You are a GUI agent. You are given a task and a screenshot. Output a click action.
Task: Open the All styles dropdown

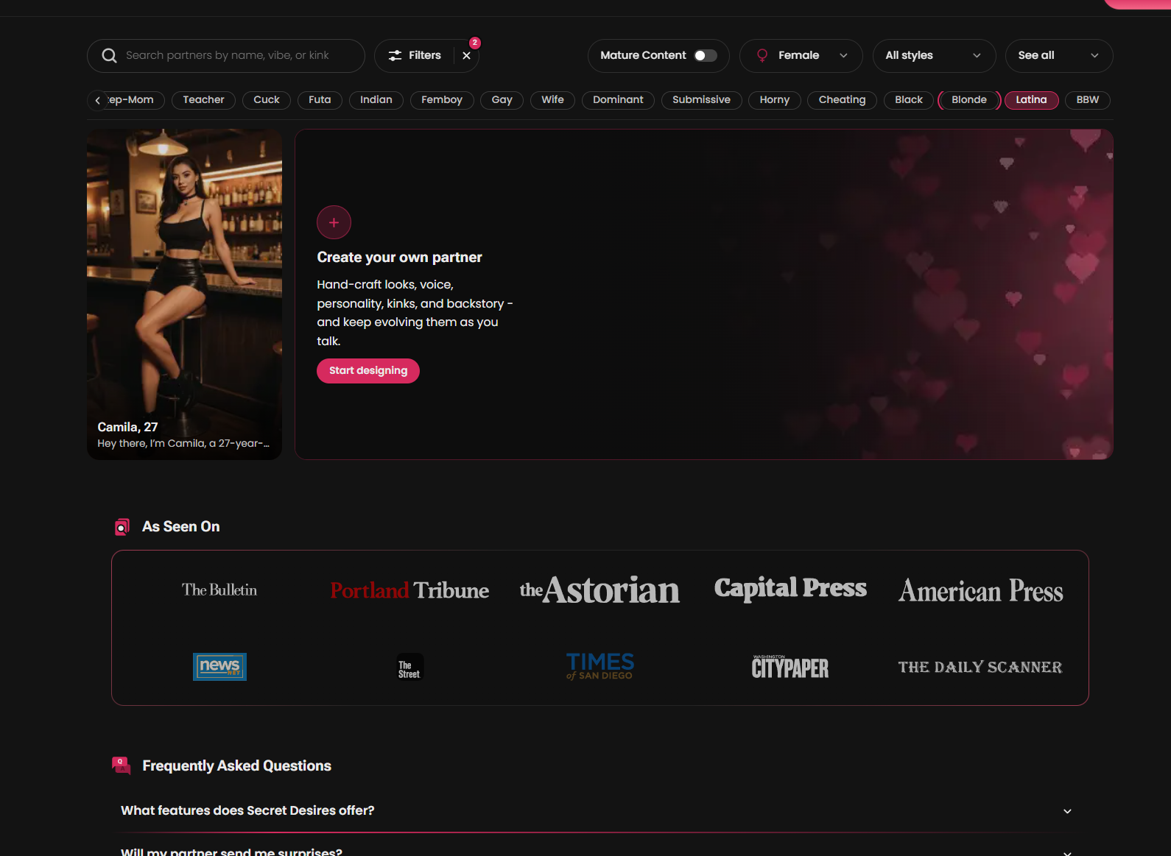tap(934, 56)
